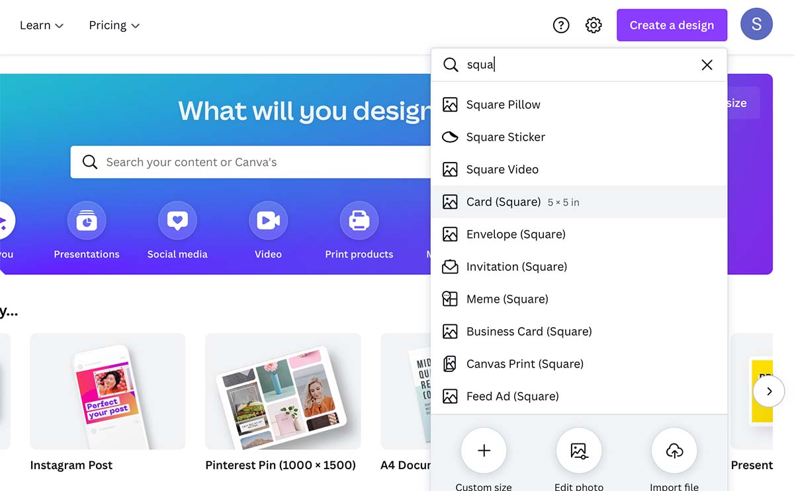Pick Business Card (Square) from list
The image size is (794, 491).
(579, 331)
